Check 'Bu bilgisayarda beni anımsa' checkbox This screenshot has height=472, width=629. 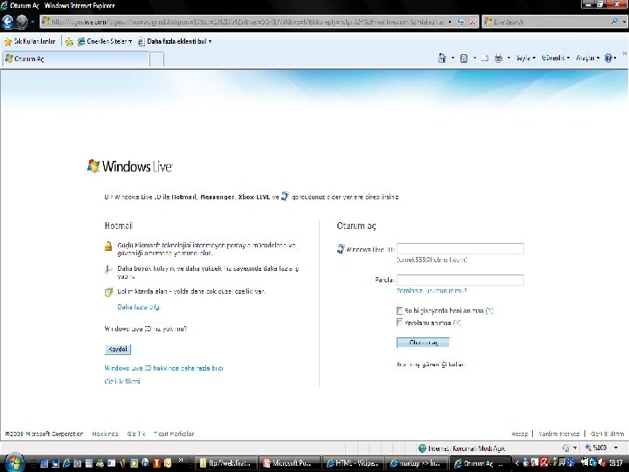click(x=399, y=310)
